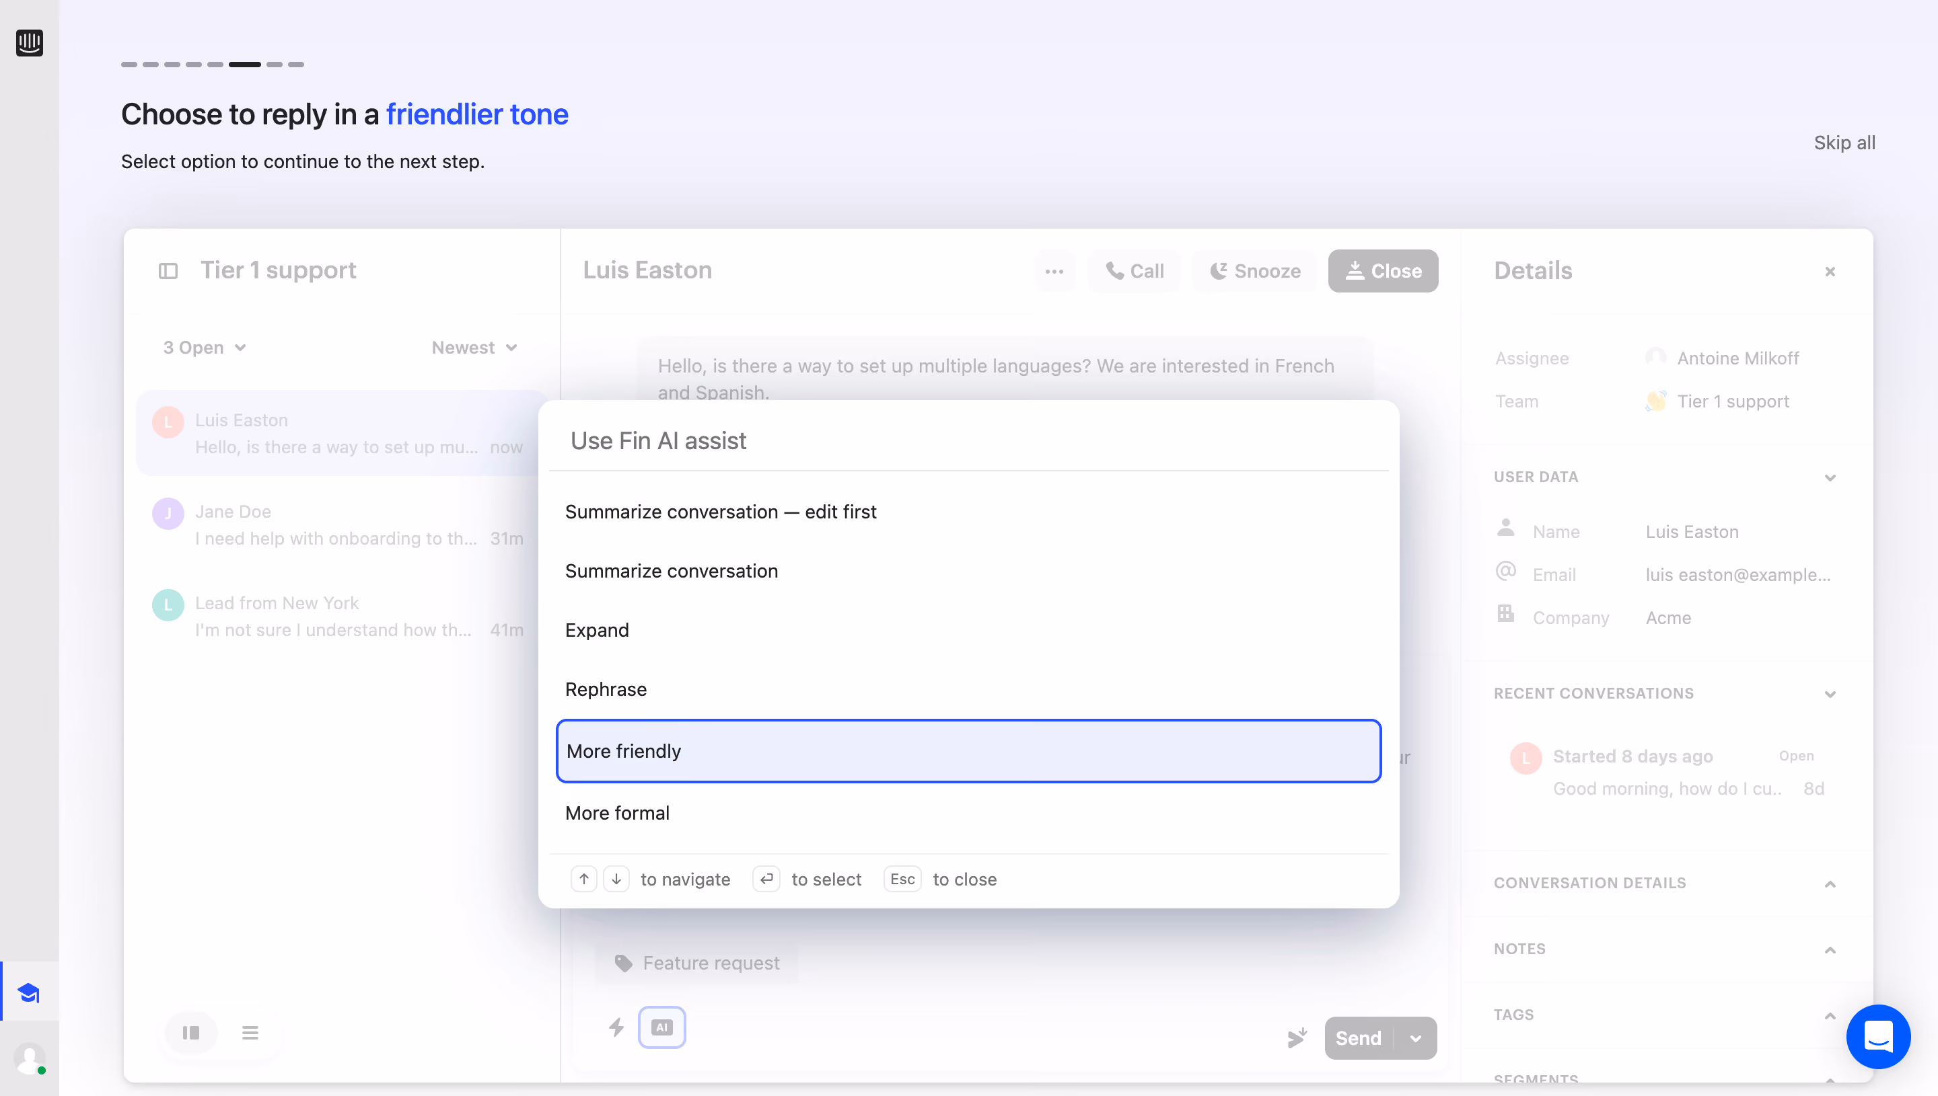1938x1096 pixels.
Task: Select the Expand option
Action: pyautogui.click(x=968, y=630)
